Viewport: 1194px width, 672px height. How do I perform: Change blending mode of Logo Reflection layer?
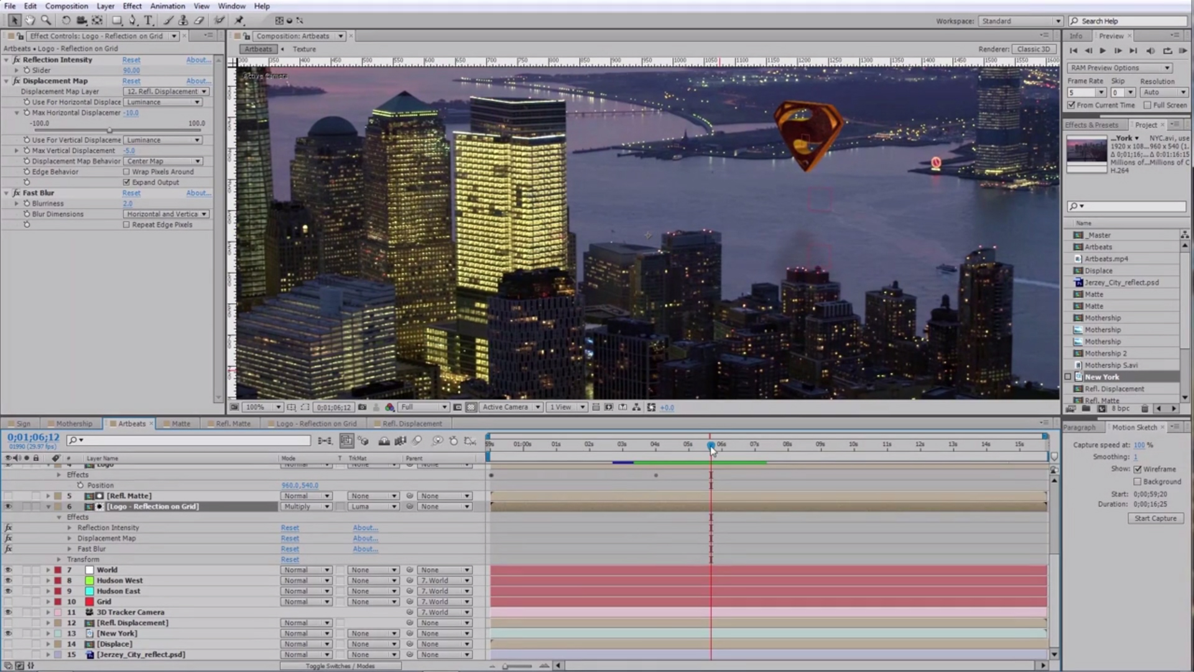[307, 506]
